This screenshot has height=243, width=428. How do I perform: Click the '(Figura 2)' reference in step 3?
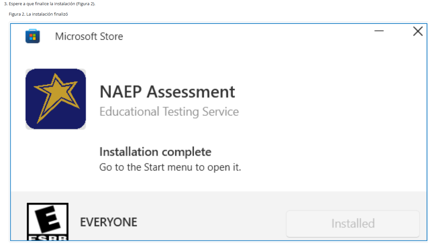85,4
